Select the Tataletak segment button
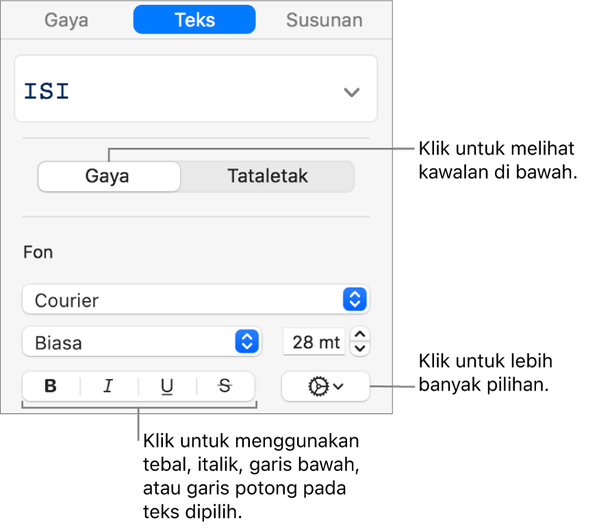The height and width of the screenshot is (531, 599). pos(267,176)
